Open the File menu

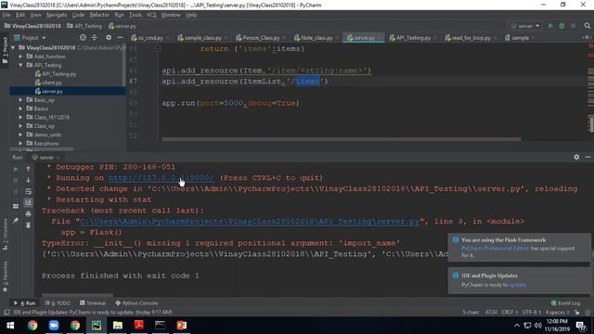coord(6,15)
